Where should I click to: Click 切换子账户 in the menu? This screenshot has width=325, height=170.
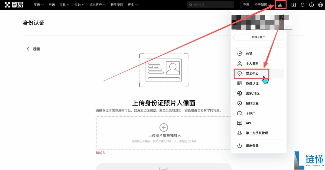point(258,37)
